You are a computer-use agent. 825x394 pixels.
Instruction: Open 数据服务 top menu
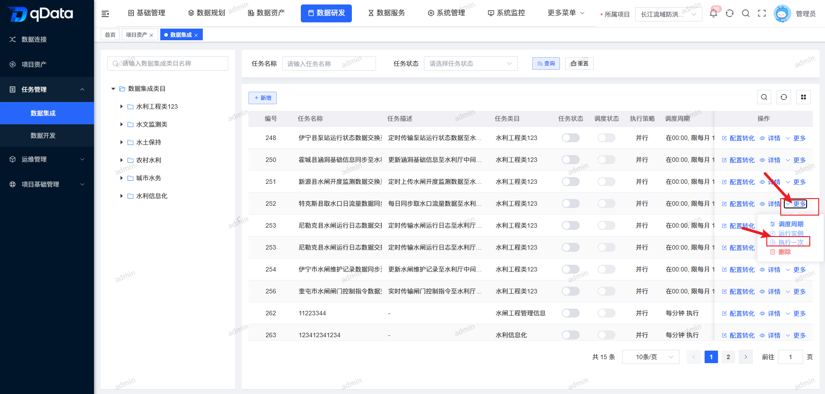tap(386, 13)
